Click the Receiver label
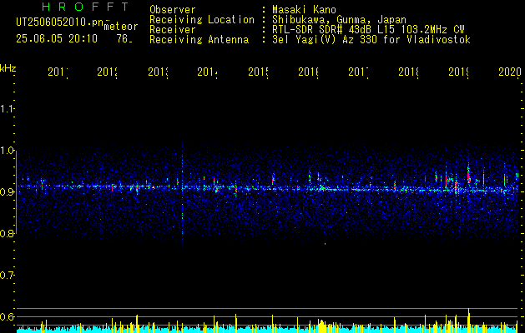 (x=173, y=30)
